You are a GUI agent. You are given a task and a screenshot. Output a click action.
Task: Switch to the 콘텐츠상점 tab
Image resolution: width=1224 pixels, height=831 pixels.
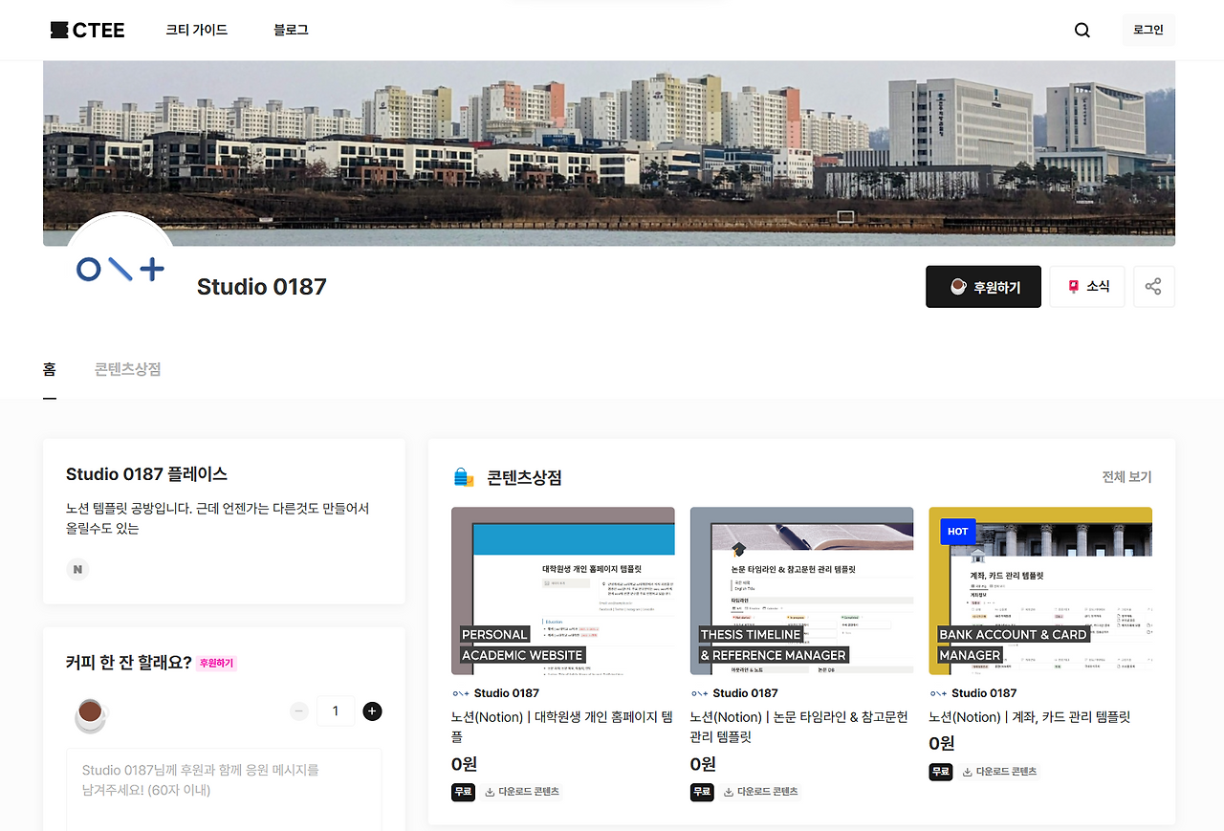pyautogui.click(x=127, y=369)
